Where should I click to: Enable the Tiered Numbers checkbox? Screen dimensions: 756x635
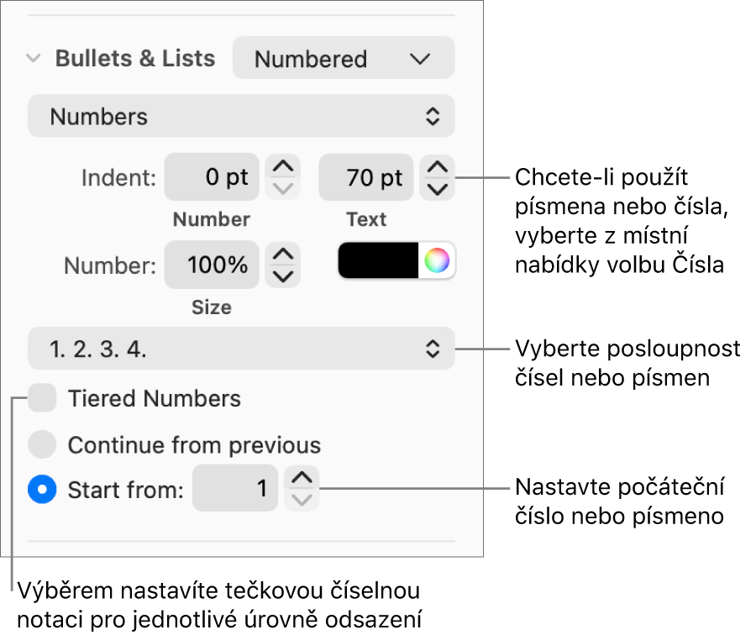(x=42, y=398)
